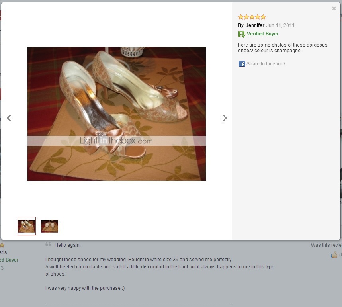342x307 pixels.
Task: Click the Verified Buyer badge icon
Action: (242, 34)
